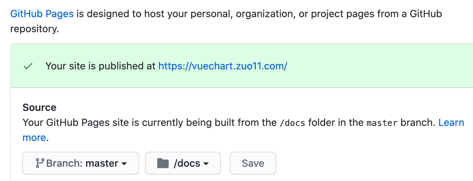The width and height of the screenshot is (473, 181).
Task: Click the caret arrow beside Branch: master
Action: pyautogui.click(x=124, y=164)
